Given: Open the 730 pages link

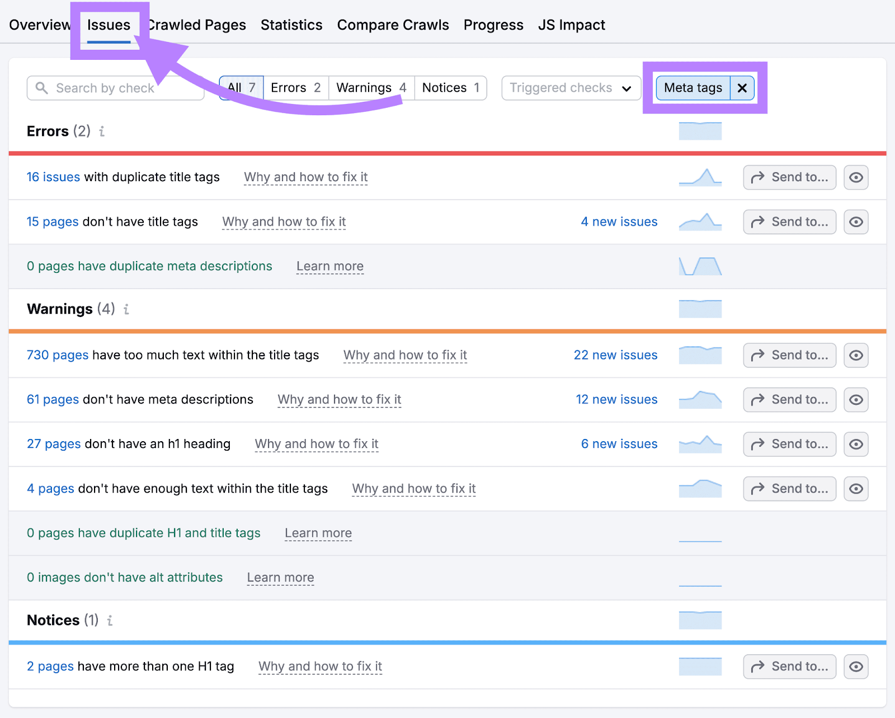Looking at the screenshot, I should [58, 355].
